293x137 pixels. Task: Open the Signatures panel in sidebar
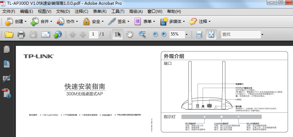point(7,79)
